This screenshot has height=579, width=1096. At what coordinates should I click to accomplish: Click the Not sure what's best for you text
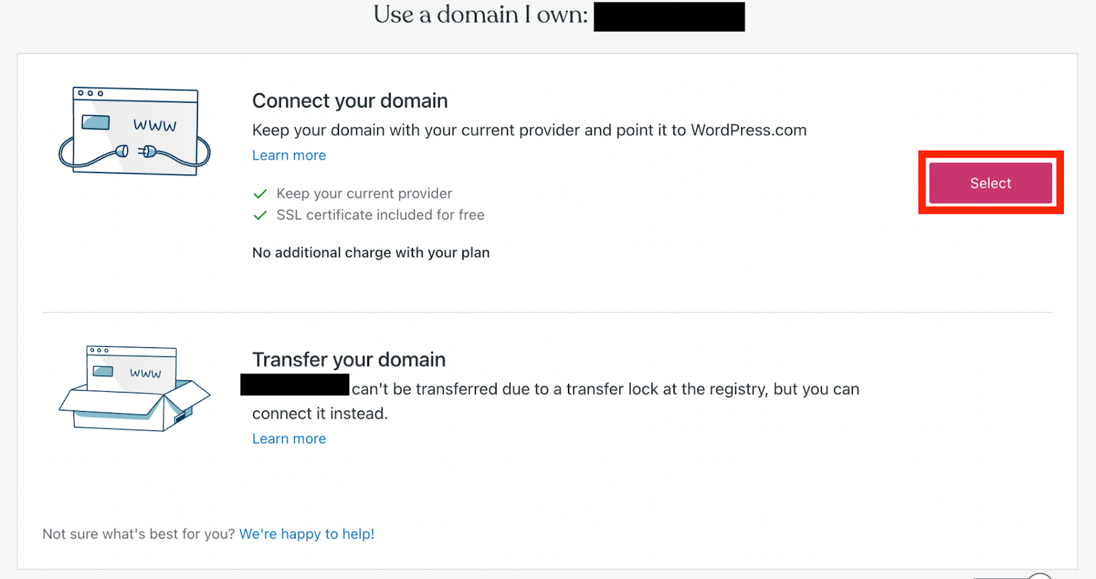(x=138, y=534)
